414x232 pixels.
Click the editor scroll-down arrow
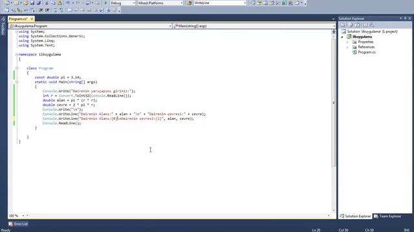pos(334,211)
